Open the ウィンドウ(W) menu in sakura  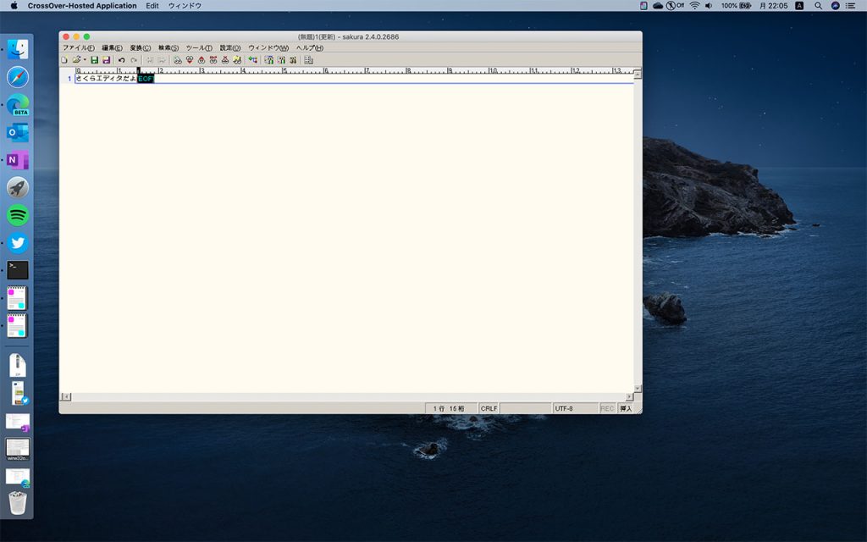tap(268, 47)
